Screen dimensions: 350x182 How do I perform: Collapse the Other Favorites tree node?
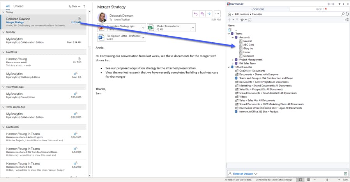229,67
